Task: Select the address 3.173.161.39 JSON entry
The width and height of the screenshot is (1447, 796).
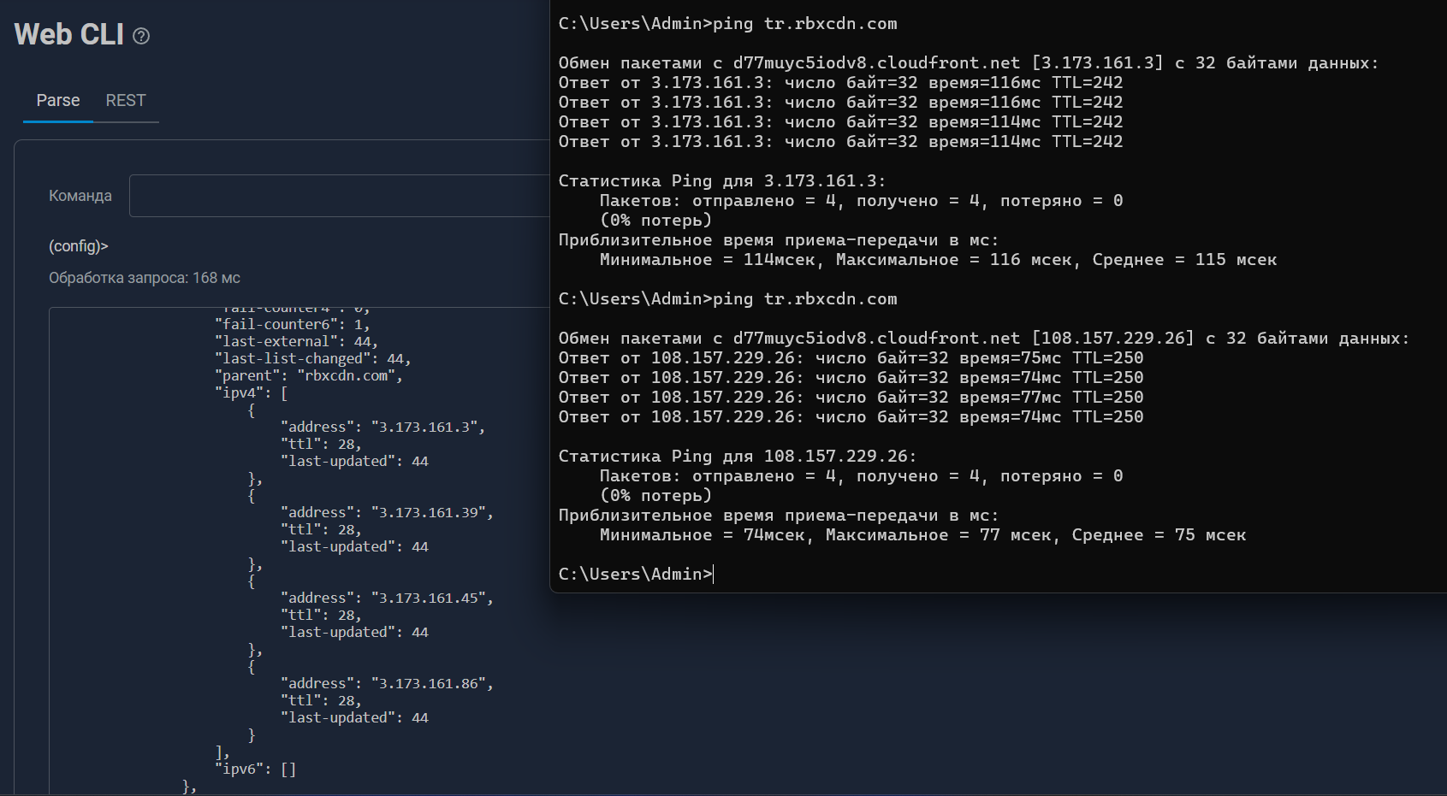Action: coord(387,513)
